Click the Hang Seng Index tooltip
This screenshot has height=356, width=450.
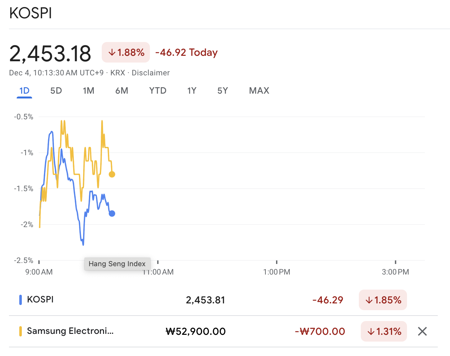[117, 264]
